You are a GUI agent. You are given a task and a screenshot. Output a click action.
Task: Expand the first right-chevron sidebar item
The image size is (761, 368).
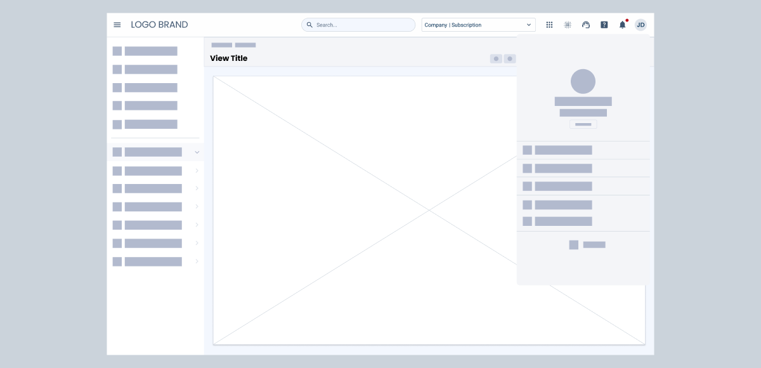point(197,171)
